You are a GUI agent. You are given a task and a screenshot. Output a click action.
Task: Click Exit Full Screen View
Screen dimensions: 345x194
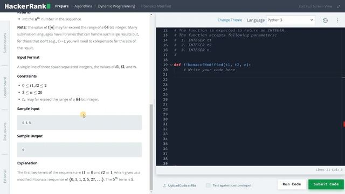315,6
